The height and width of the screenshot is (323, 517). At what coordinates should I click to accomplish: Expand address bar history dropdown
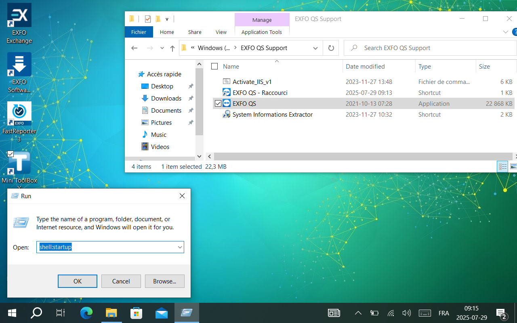(x=315, y=48)
